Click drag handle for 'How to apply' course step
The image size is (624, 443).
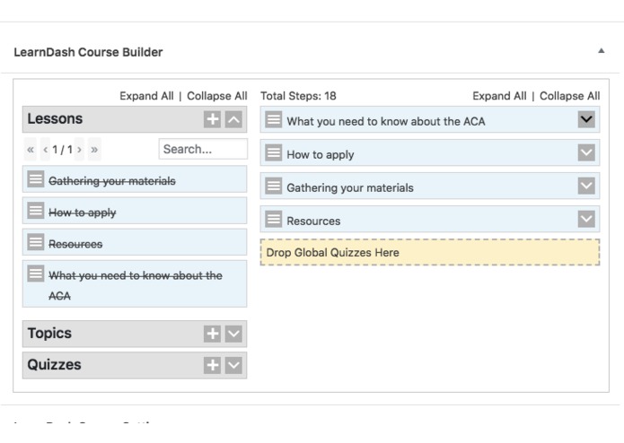(x=274, y=153)
